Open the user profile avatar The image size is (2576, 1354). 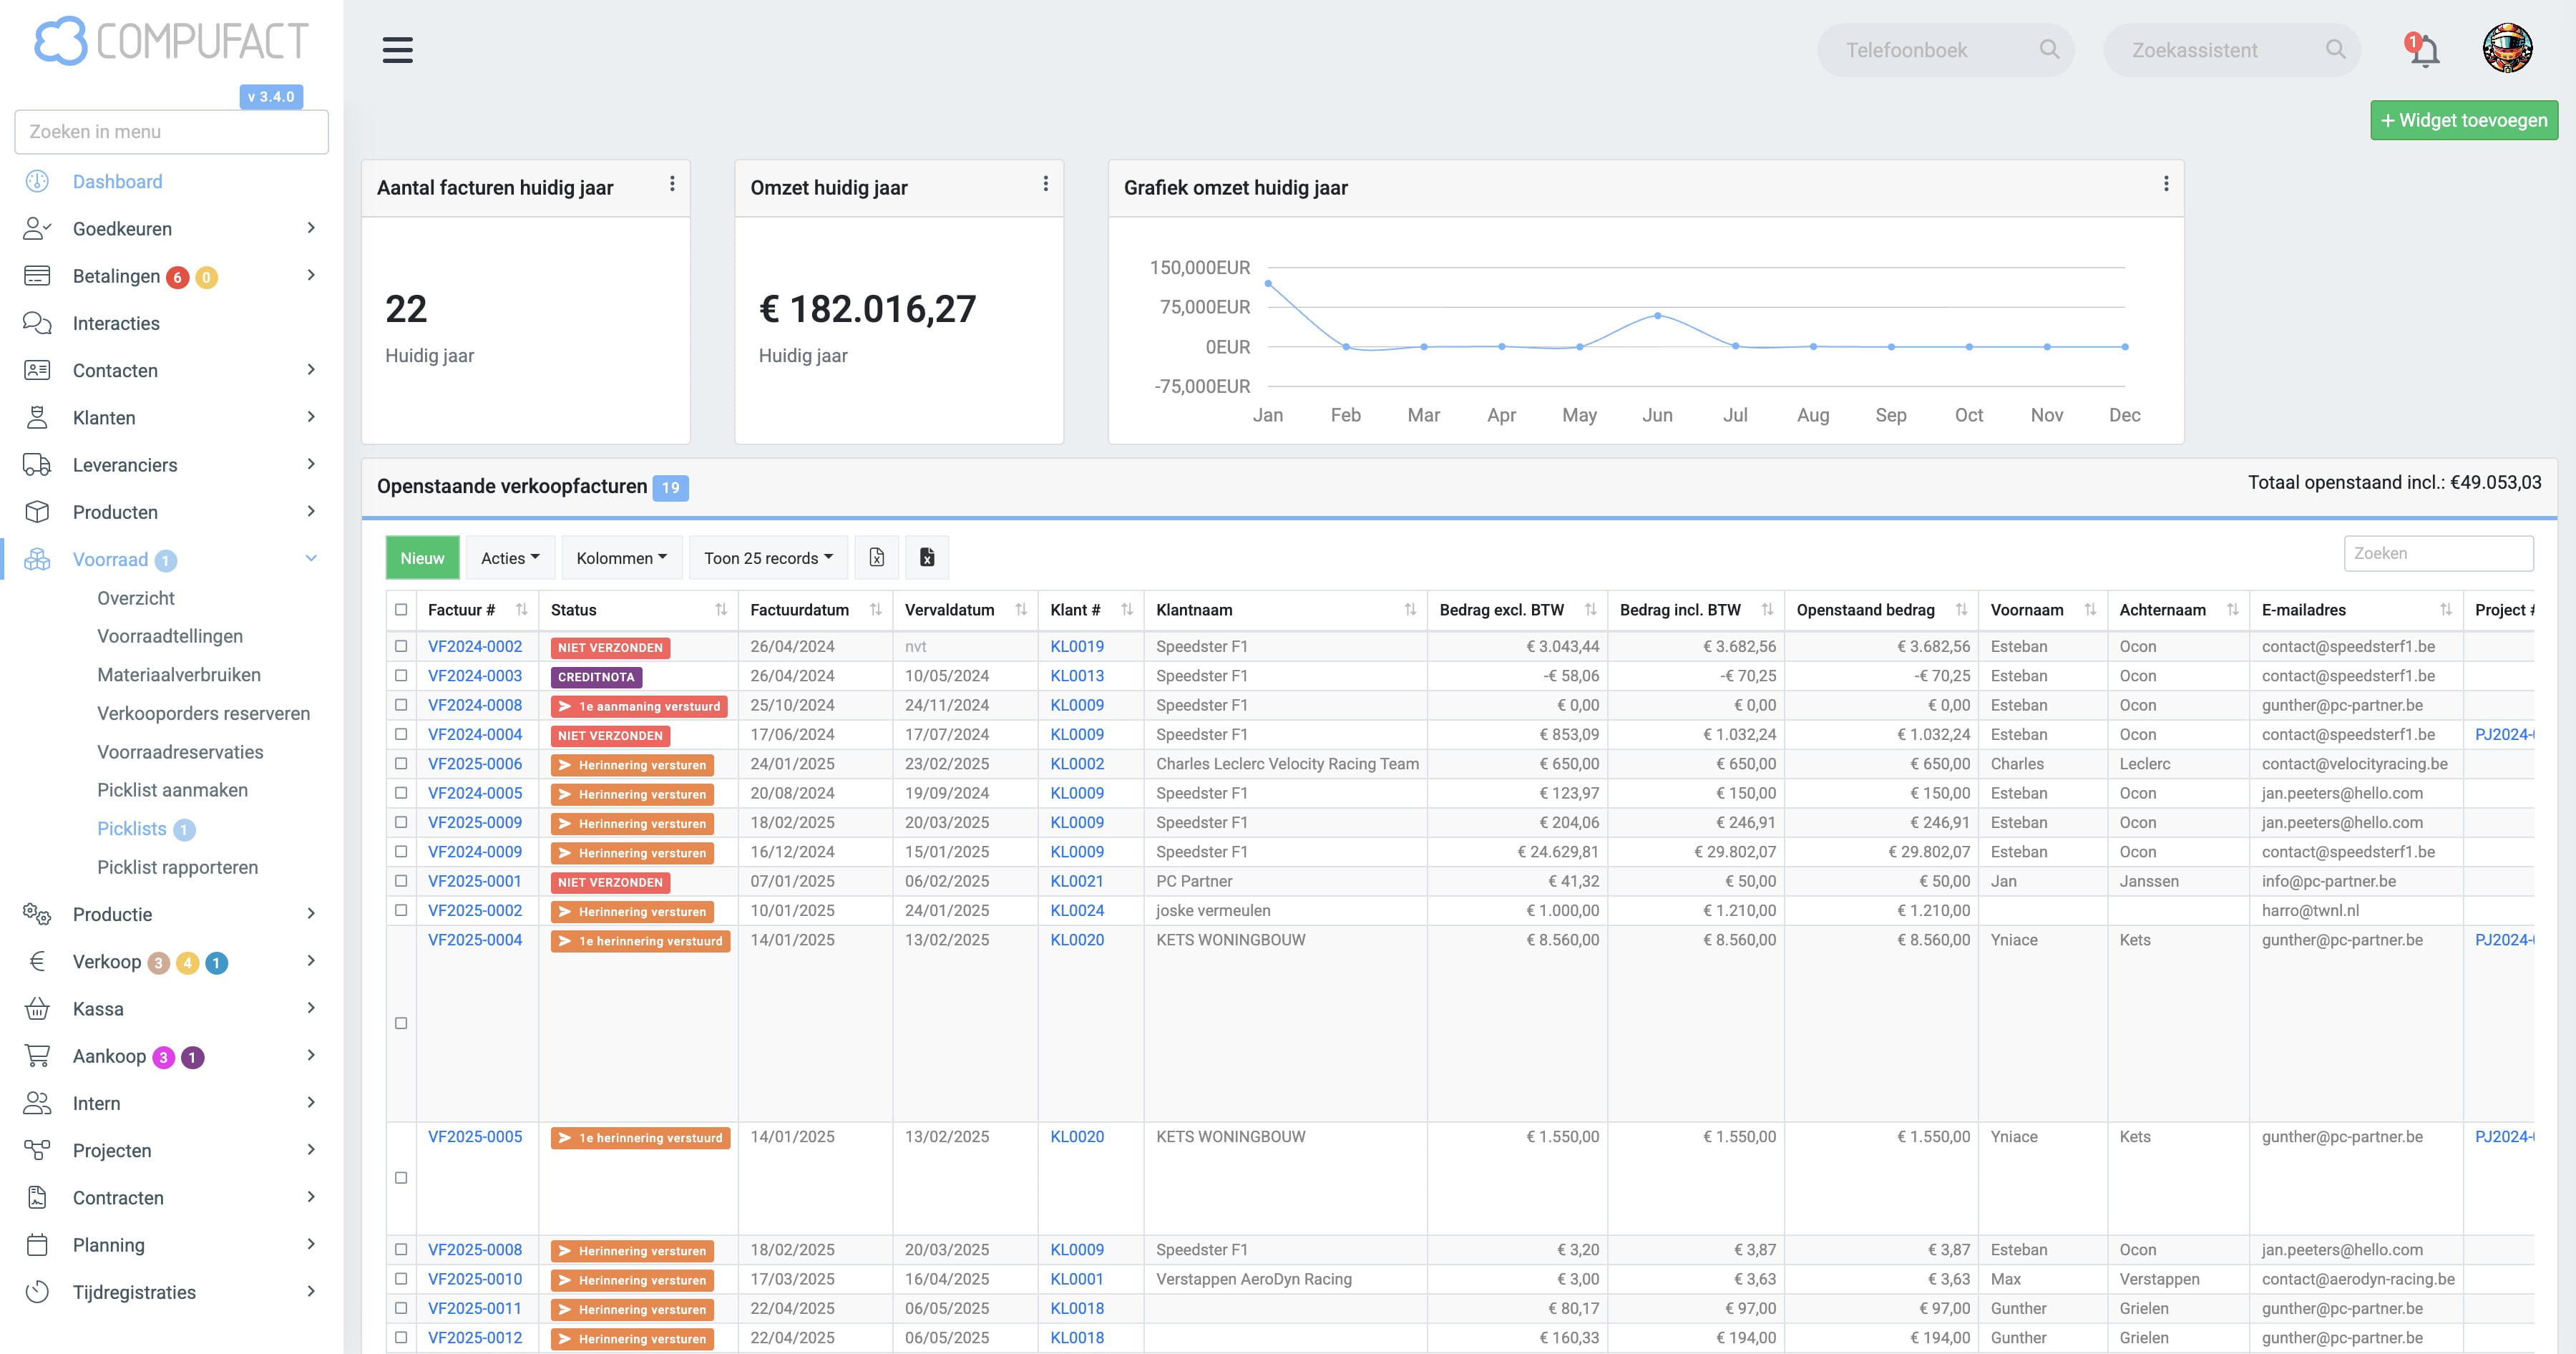pyautogui.click(x=2507, y=49)
